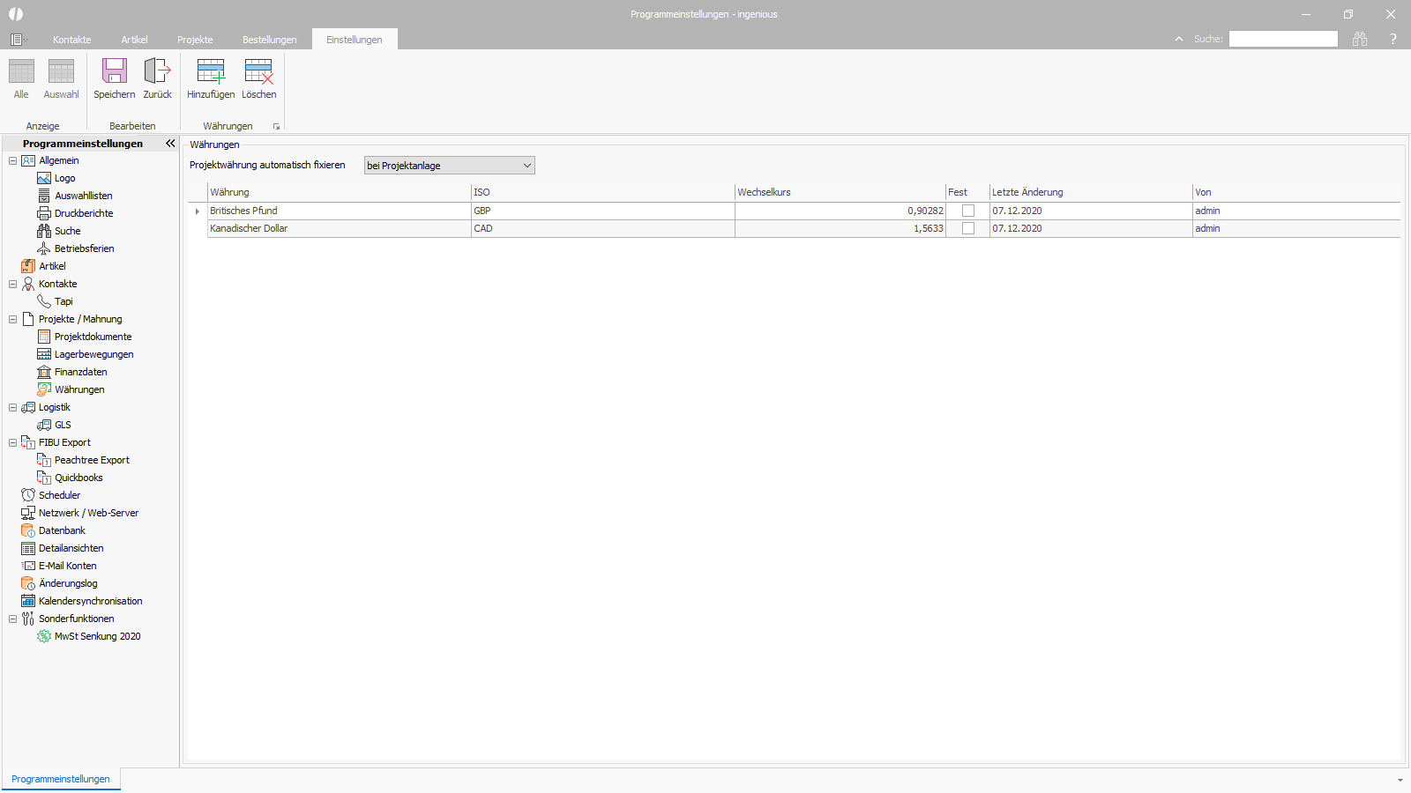Click into the Suche input field
This screenshot has width=1411, height=793.
pyautogui.click(x=1283, y=39)
